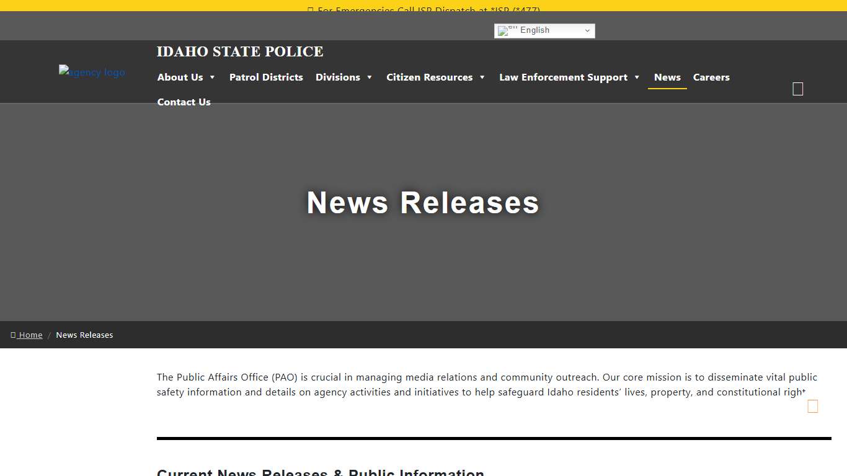Open the site search icon

point(797,88)
